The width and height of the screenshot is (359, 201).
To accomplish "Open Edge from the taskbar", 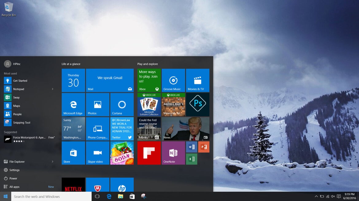I will tap(109, 196).
